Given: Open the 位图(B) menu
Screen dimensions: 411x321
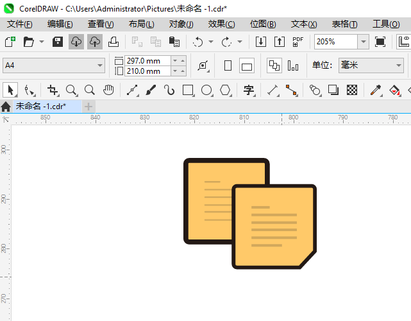Looking at the screenshot, I should [263, 24].
